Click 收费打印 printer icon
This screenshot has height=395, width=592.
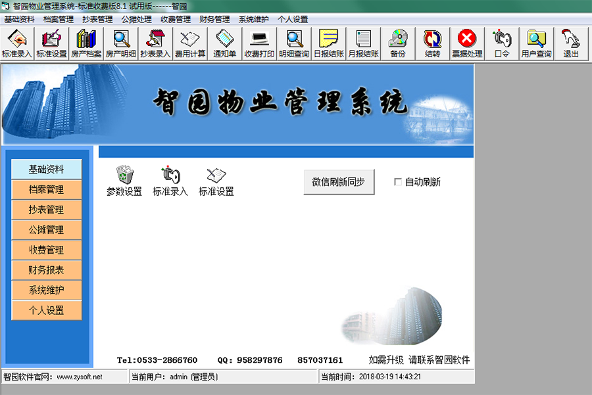click(x=259, y=44)
